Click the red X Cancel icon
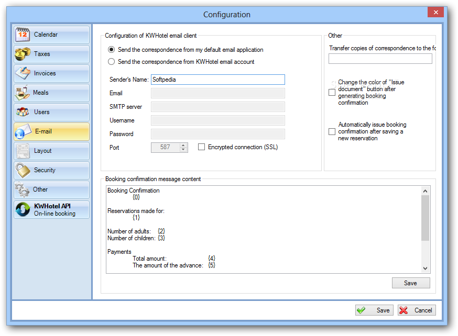 point(404,310)
